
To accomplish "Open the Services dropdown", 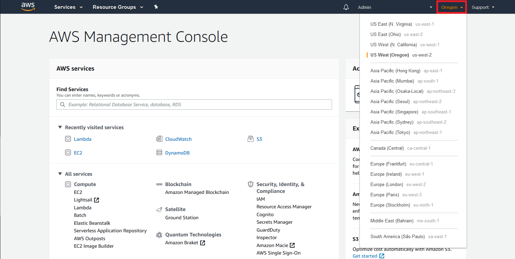I will (x=68, y=7).
